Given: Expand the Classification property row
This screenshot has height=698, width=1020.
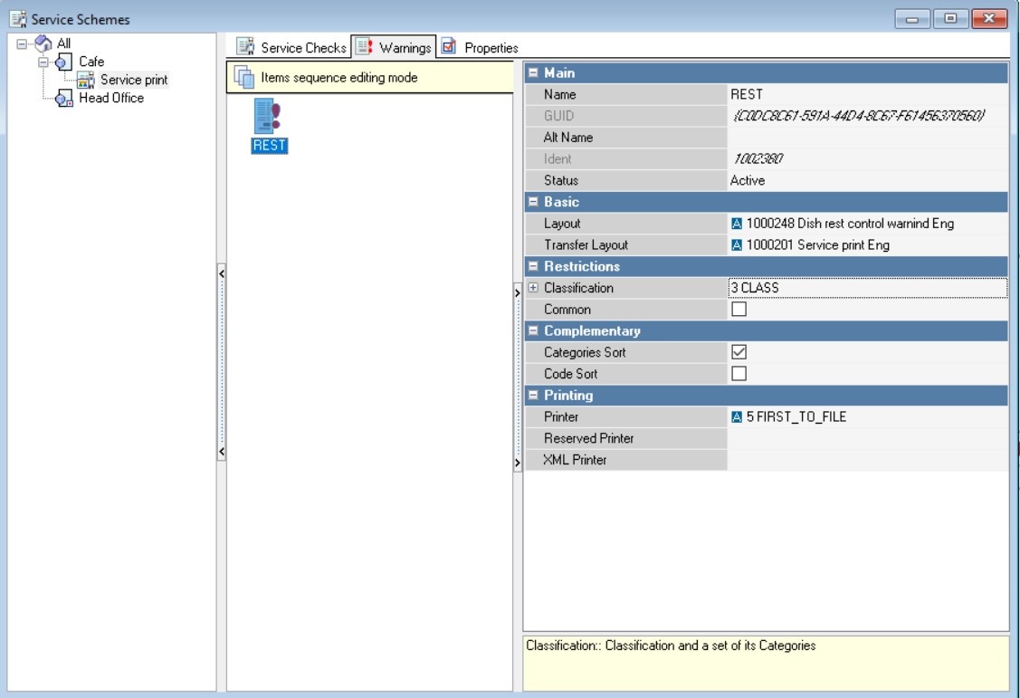Looking at the screenshot, I should (533, 288).
